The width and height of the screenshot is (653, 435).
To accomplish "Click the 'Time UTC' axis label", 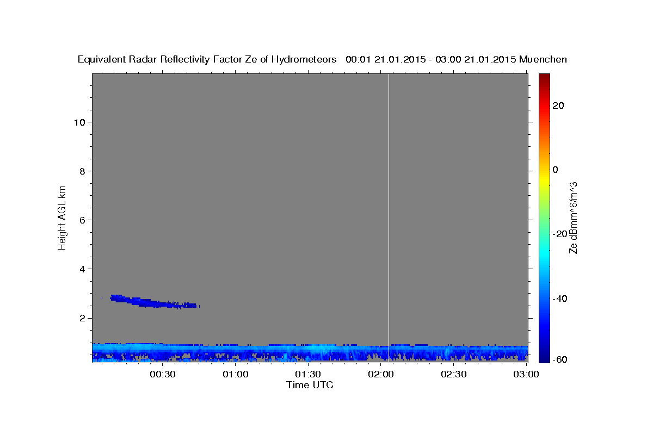I will [310, 385].
